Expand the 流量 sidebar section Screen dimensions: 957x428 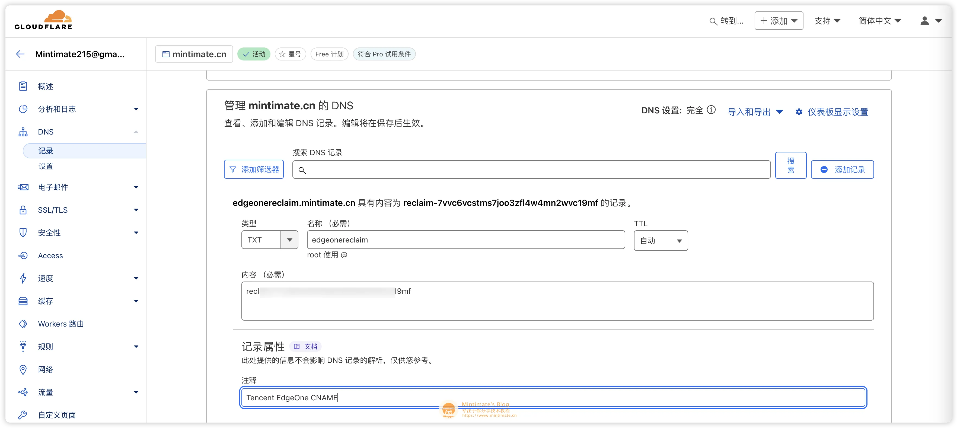(x=136, y=392)
